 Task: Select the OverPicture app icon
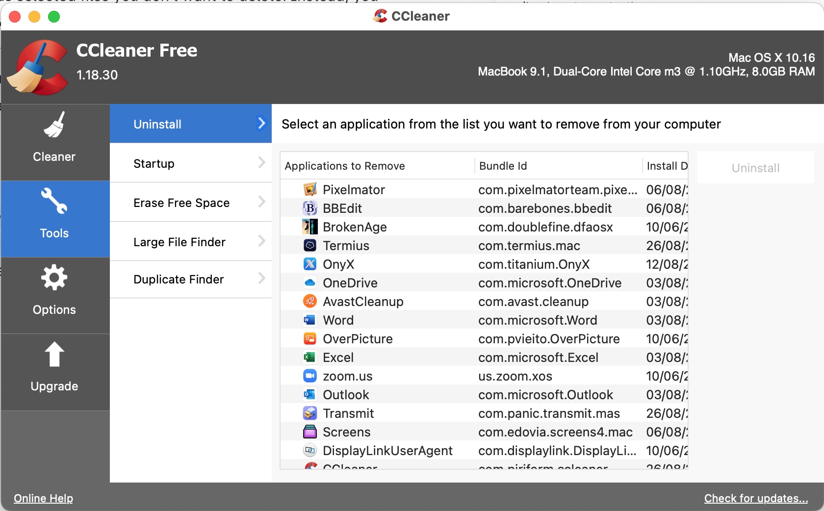point(310,338)
